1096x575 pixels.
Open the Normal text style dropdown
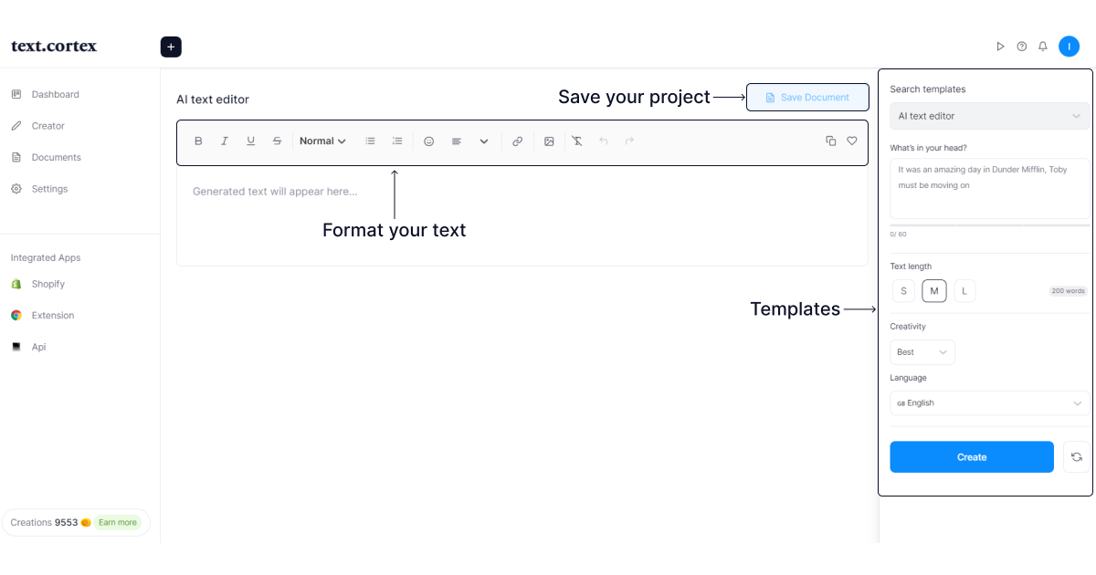pos(322,141)
